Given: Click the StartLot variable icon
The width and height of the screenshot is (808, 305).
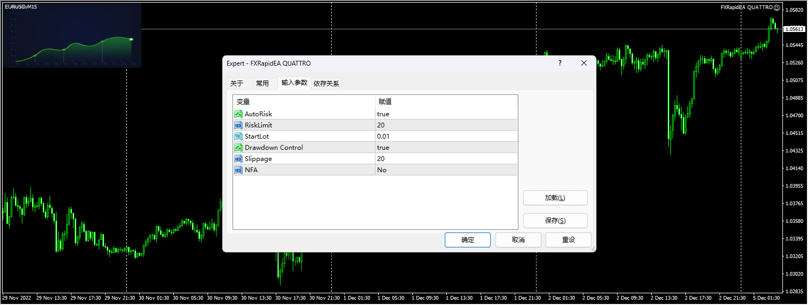Looking at the screenshot, I should tap(238, 137).
